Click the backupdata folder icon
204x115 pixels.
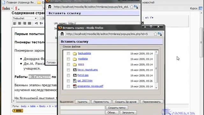pyautogui.click(x=75, y=54)
